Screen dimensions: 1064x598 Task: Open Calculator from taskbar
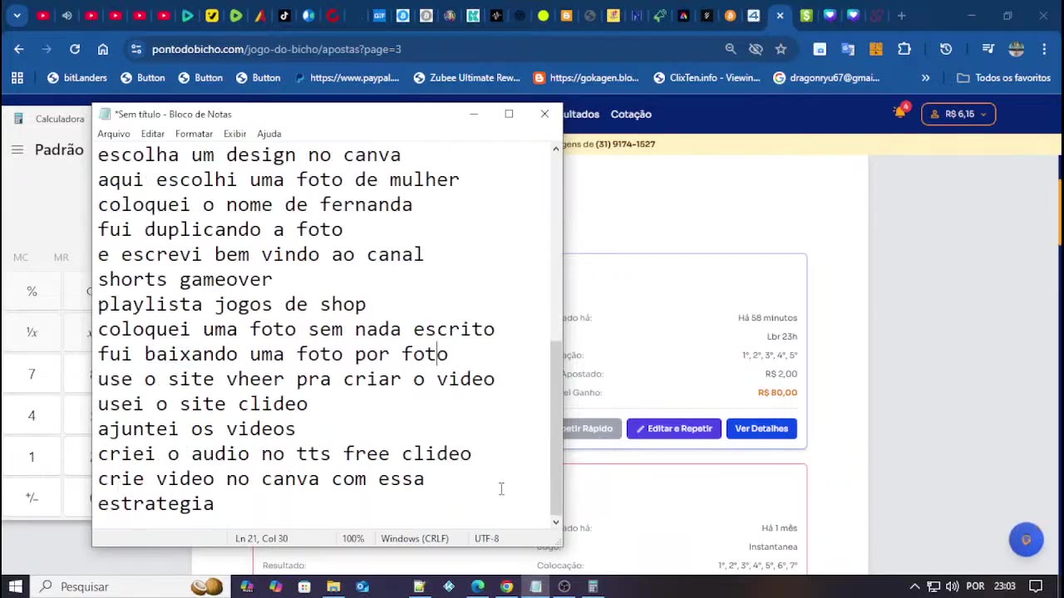click(x=593, y=586)
